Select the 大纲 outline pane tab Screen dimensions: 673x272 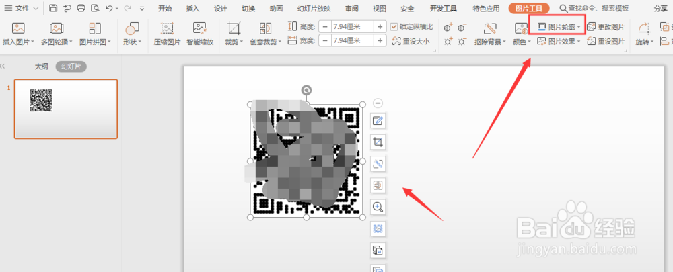tap(41, 66)
